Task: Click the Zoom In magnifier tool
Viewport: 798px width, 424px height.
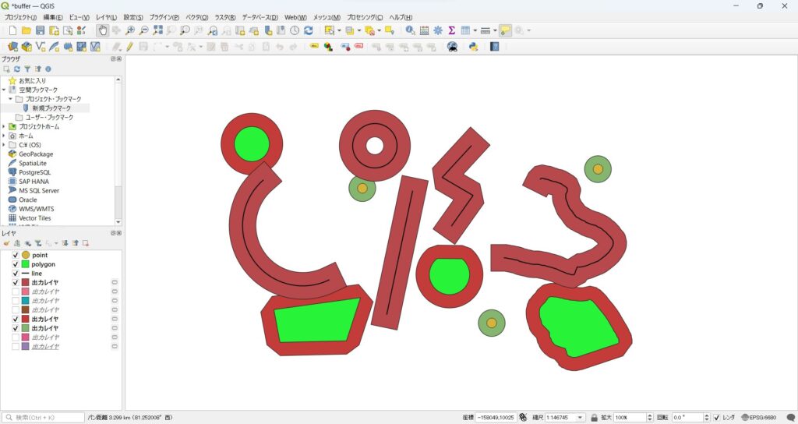Action: click(130, 30)
